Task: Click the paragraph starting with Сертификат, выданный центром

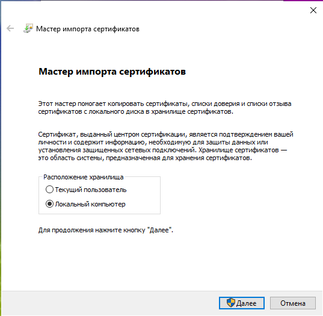Action: [165, 146]
